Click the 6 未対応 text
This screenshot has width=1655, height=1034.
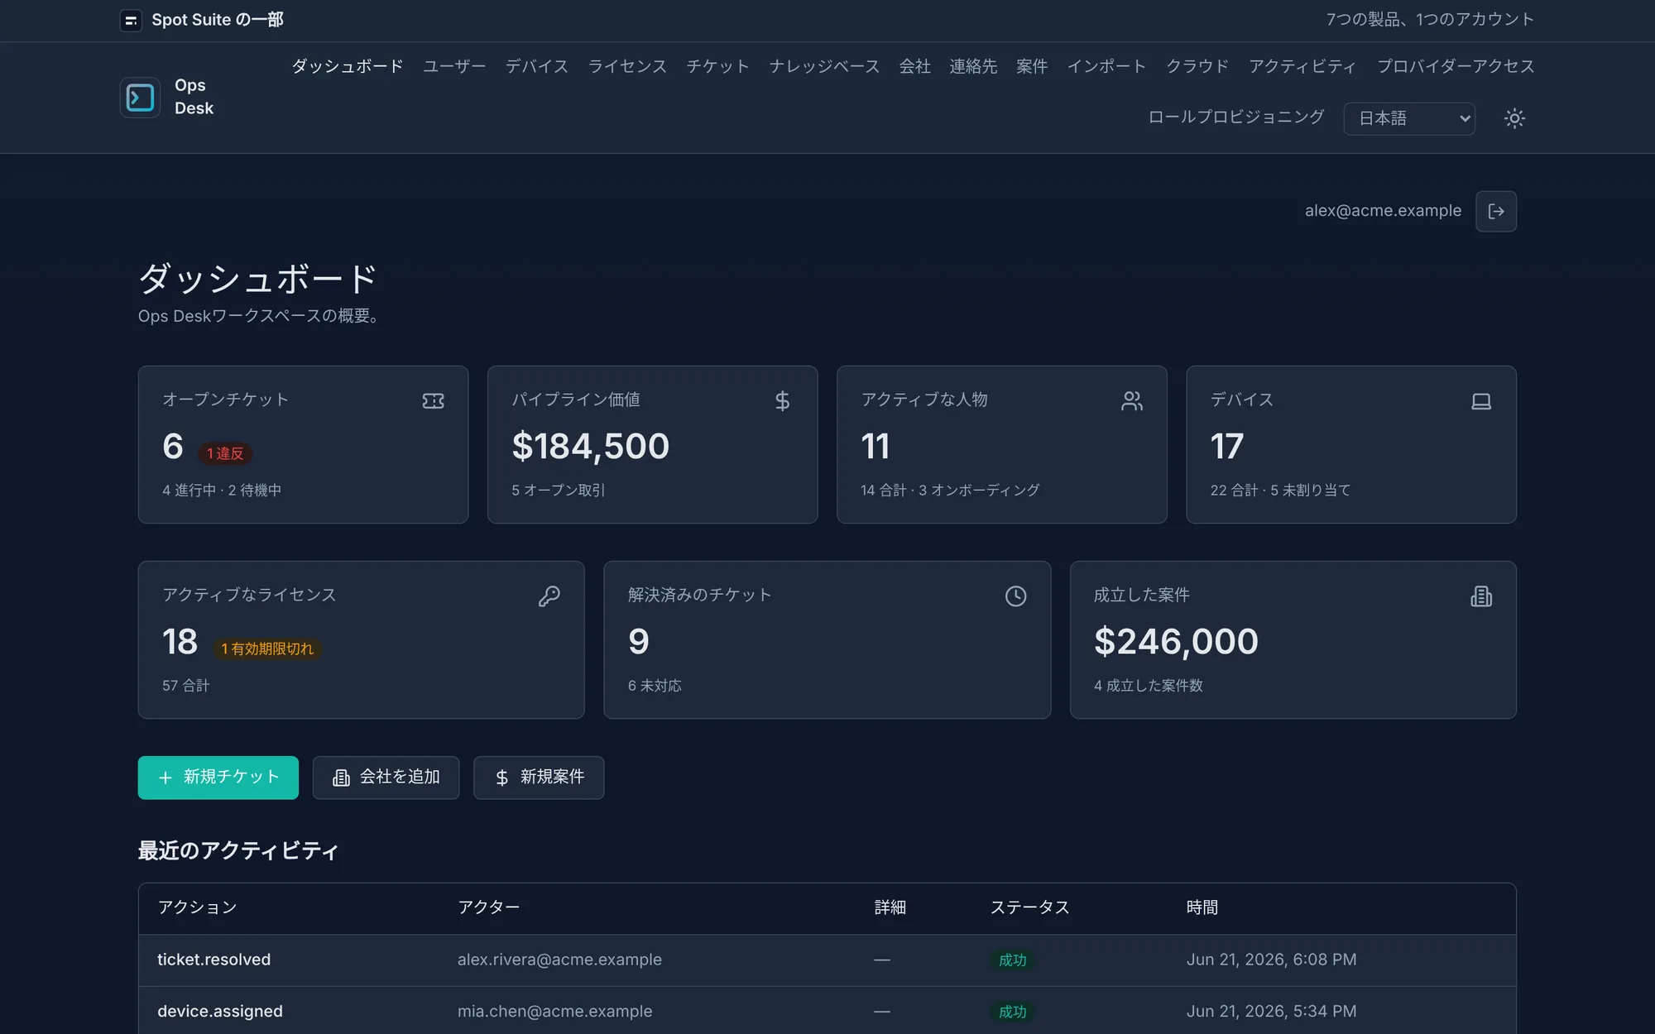(655, 686)
